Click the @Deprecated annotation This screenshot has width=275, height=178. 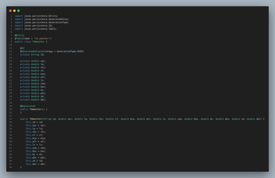pyautogui.click(x=27, y=106)
